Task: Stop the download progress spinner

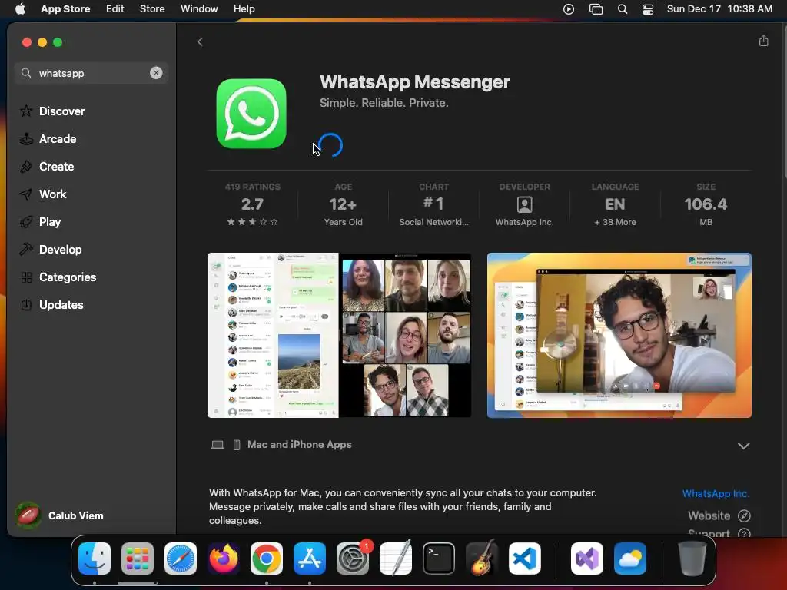Action: click(330, 145)
